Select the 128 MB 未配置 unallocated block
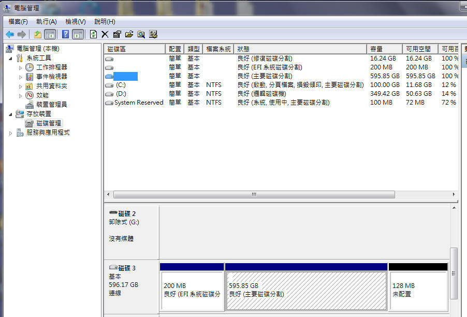This screenshot has width=467, height=317. pyautogui.click(x=418, y=287)
